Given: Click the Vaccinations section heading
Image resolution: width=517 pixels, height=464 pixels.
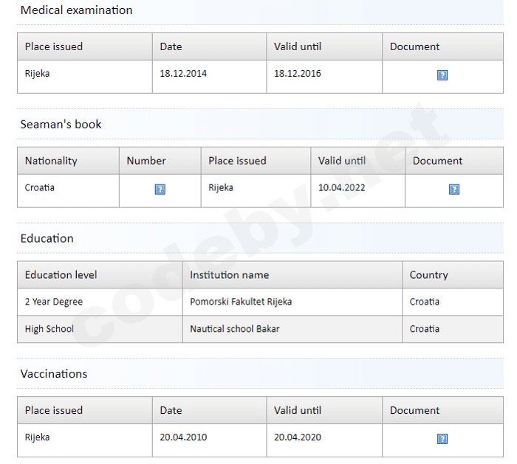Looking at the screenshot, I should (54, 374).
